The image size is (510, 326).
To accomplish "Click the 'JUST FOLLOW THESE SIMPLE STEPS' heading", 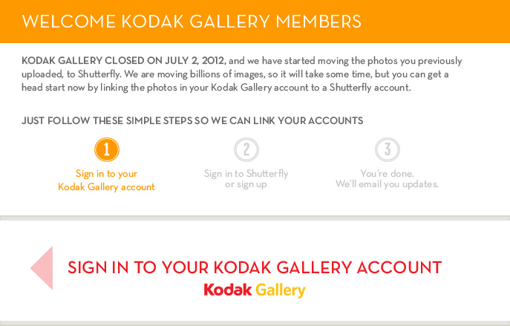I will (x=192, y=121).
